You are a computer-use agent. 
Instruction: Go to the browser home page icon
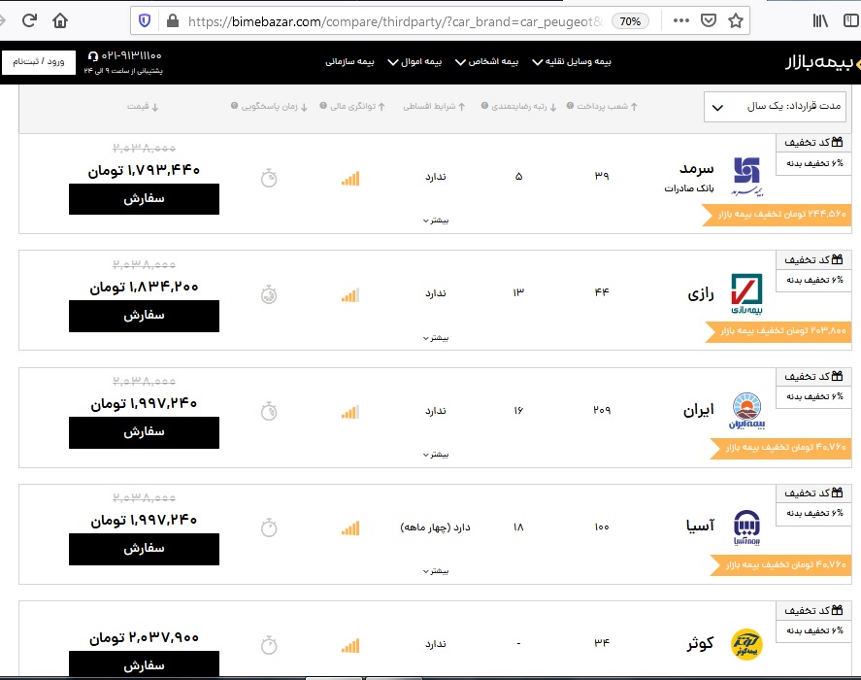coord(60,21)
